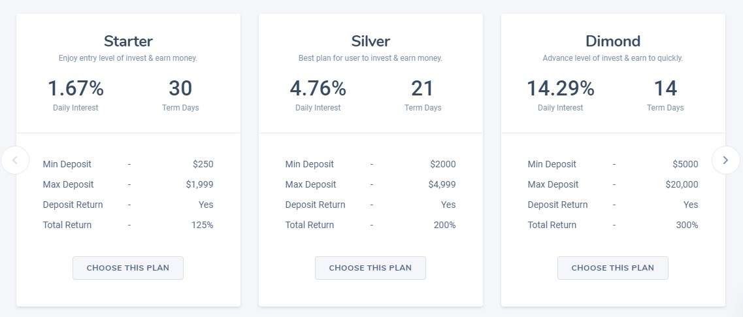Image resolution: width=743 pixels, height=317 pixels.
Task: Click the 125% total return value
Action: pyautogui.click(x=202, y=225)
